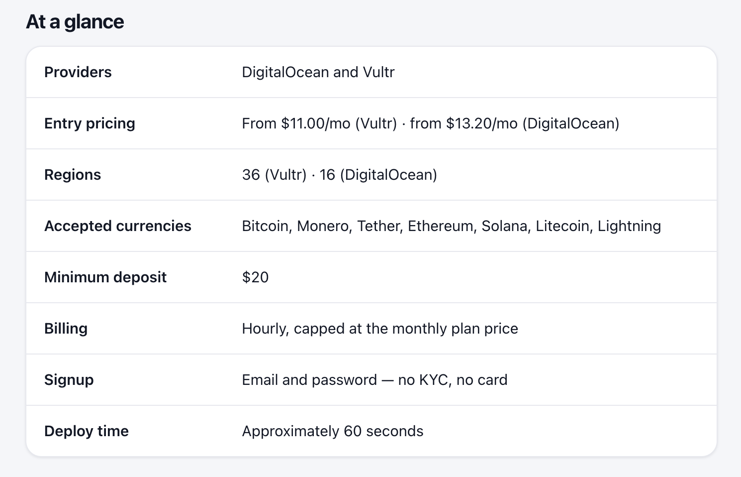Select the Entry pricing label
Image resolution: width=741 pixels, height=477 pixels.
coord(90,123)
